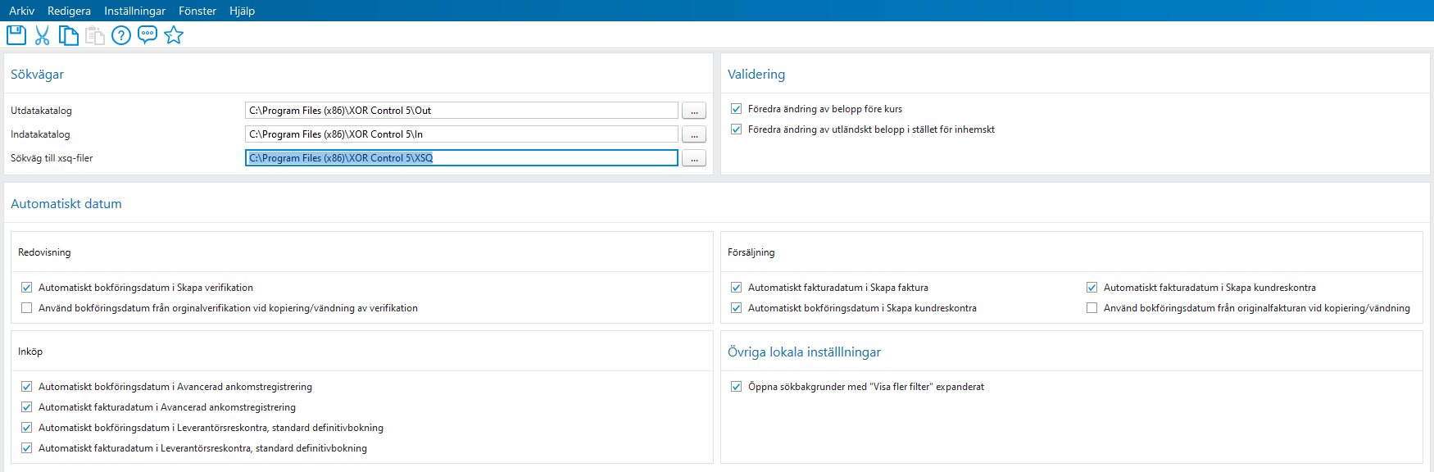1434x472 pixels.
Task: Browse for Sökväg till xsq-filer folder
Action: (x=694, y=158)
